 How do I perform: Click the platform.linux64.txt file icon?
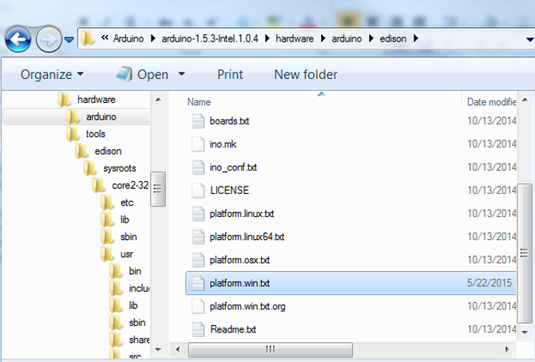198,237
